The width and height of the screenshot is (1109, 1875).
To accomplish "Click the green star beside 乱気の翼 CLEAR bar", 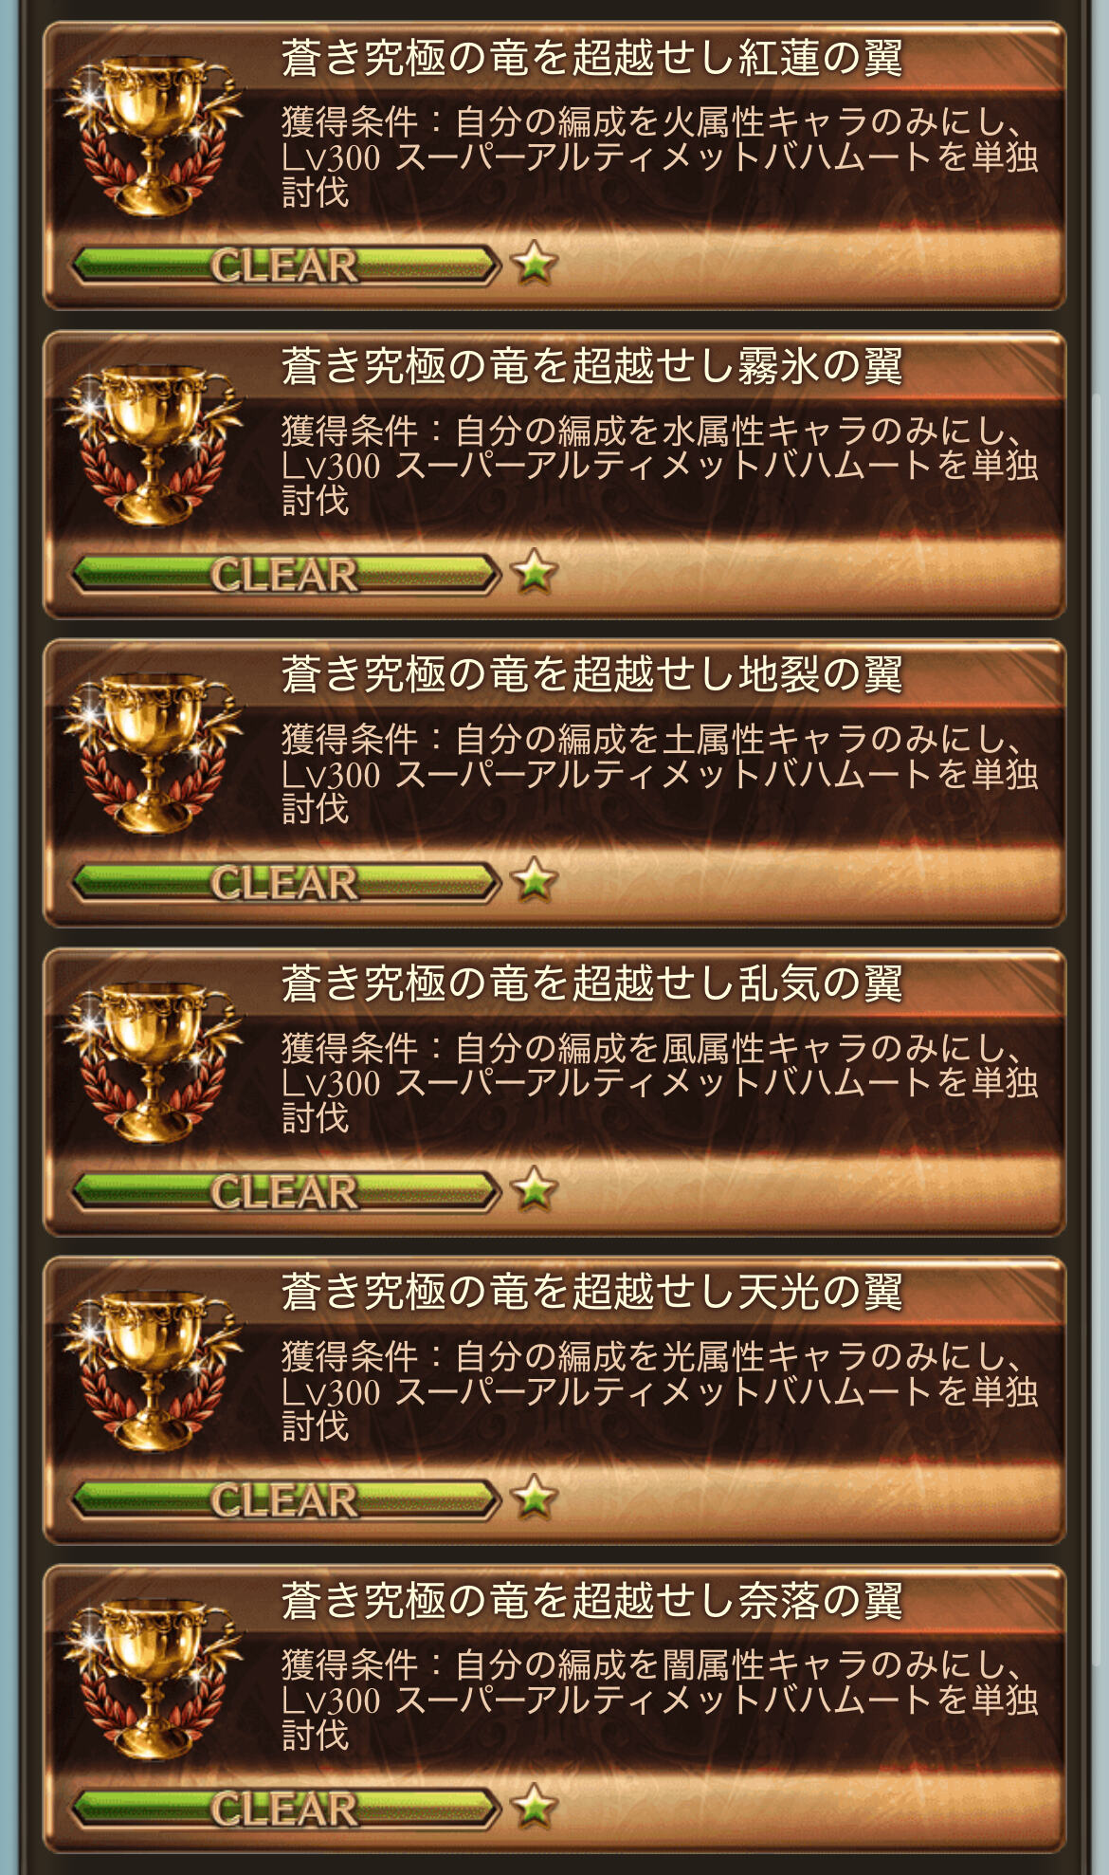I will [x=534, y=1189].
